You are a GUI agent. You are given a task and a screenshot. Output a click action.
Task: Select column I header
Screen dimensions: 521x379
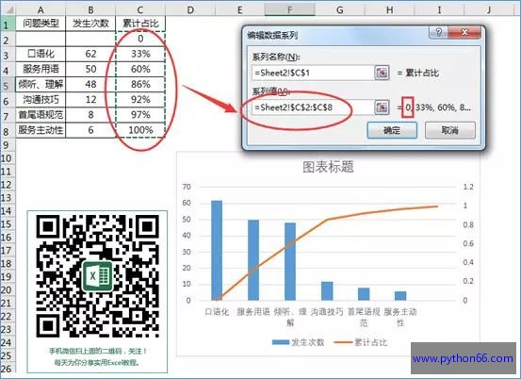coord(439,9)
